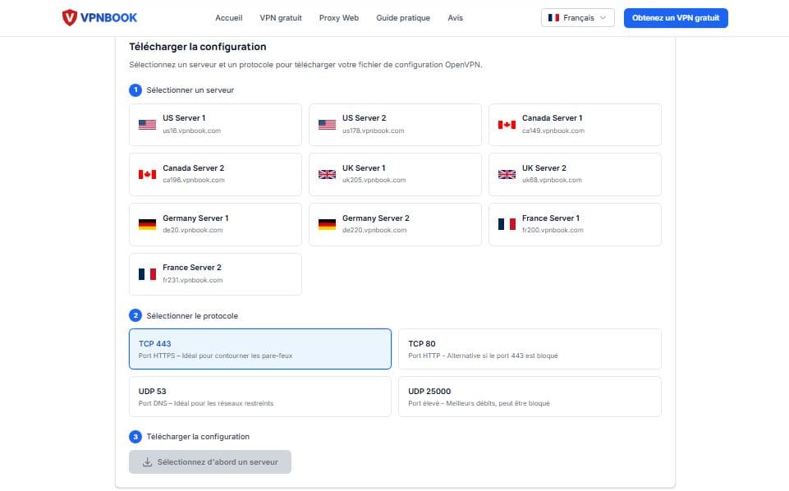
Task: Click the French flag of fr200.vpnbook.com
Action: click(507, 224)
